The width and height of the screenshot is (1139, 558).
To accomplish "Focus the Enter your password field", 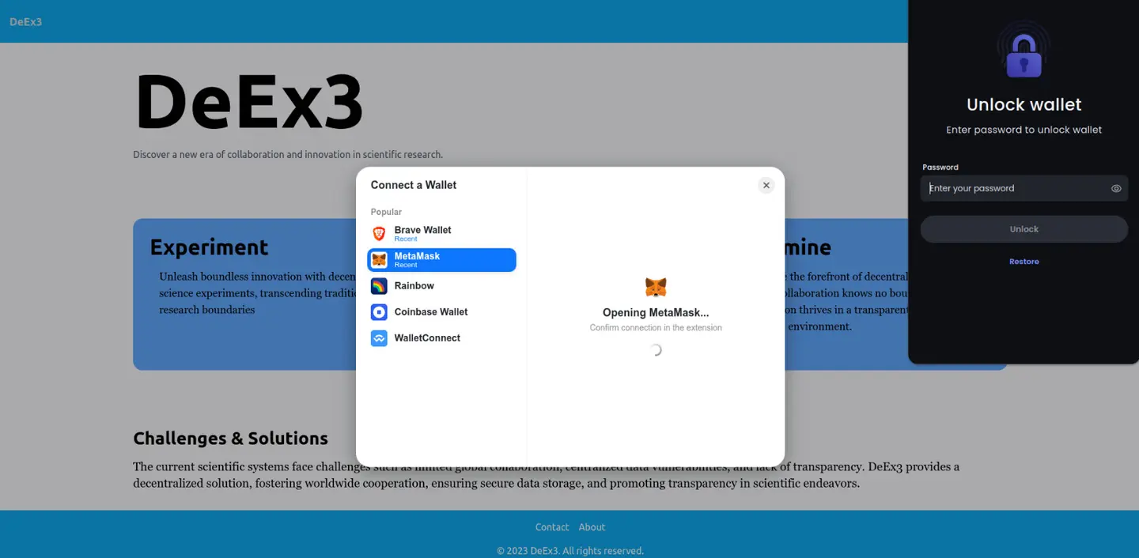I will tap(1024, 188).
